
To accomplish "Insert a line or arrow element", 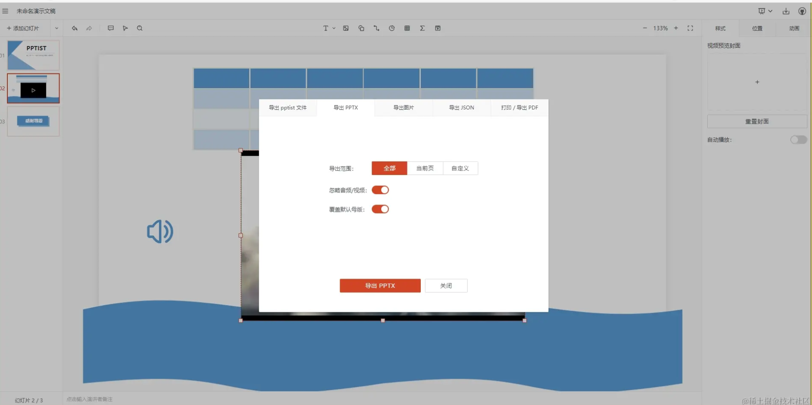I will [376, 28].
